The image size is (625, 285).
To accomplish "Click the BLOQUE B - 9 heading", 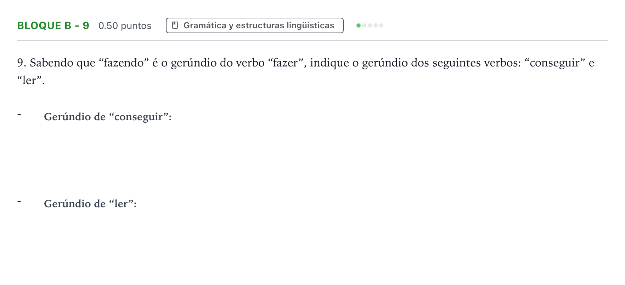I will tap(53, 25).
